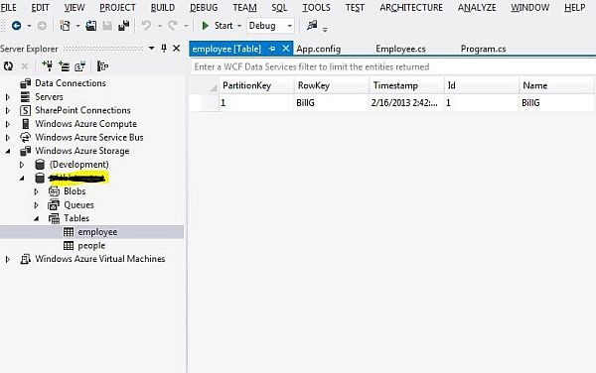The image size is (596, 373).
Task: Click the RowKey column header
Action: [332, 85]
